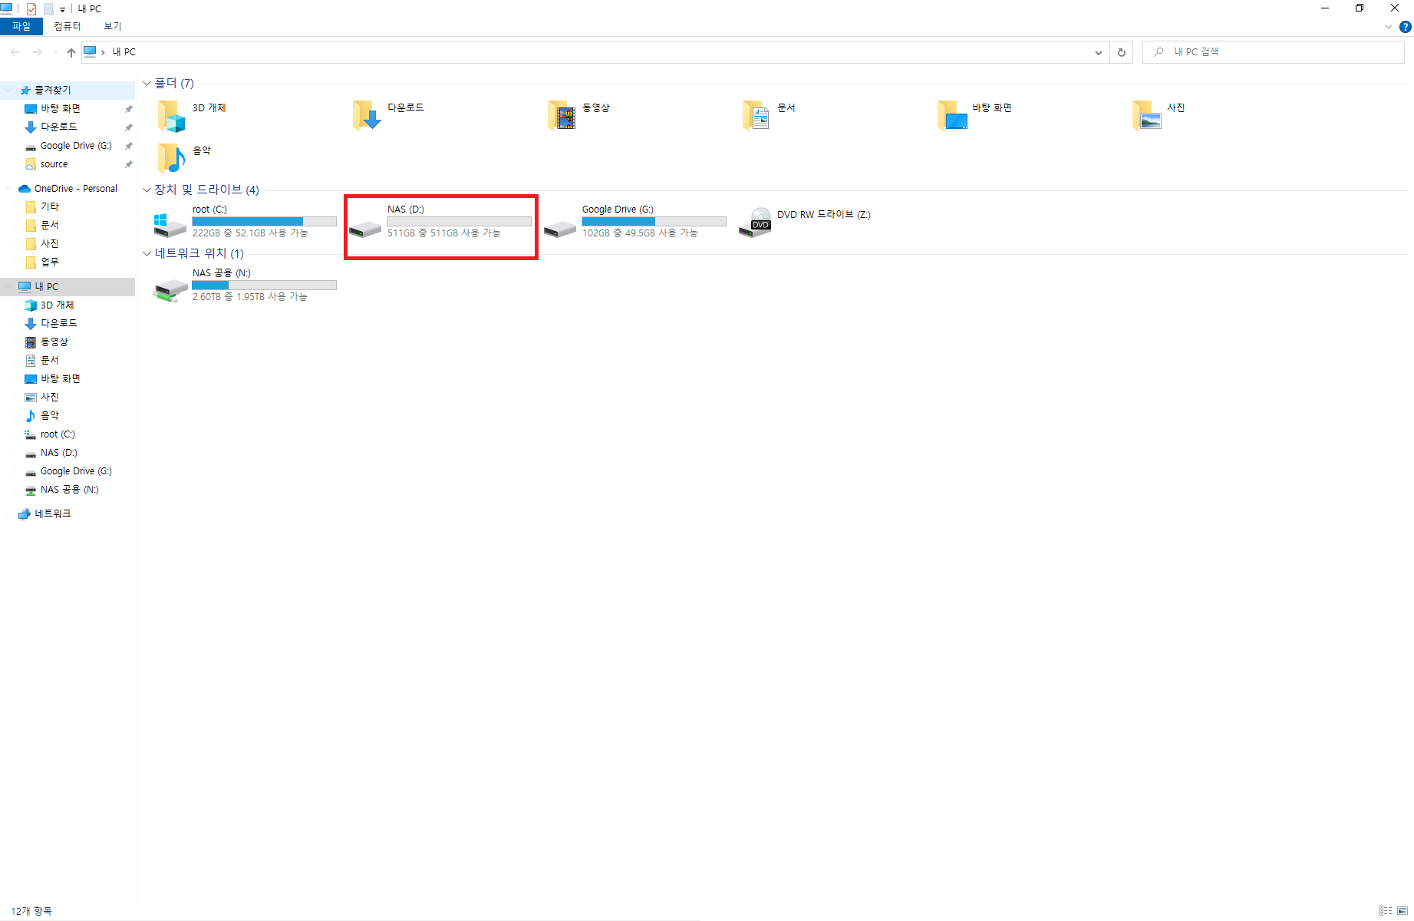
Task: Click 내 PC breadcrumb in address bar
Action: pyautogui.click(x=124, y=52)
